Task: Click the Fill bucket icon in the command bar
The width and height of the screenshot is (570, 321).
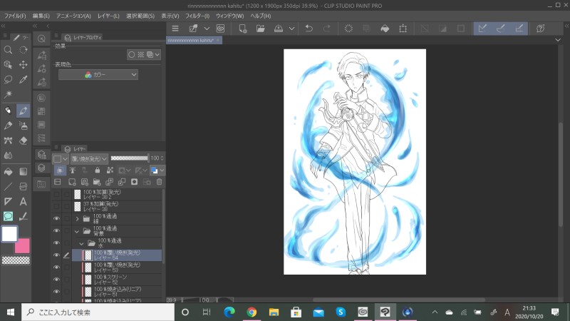Action: point(385,29)
